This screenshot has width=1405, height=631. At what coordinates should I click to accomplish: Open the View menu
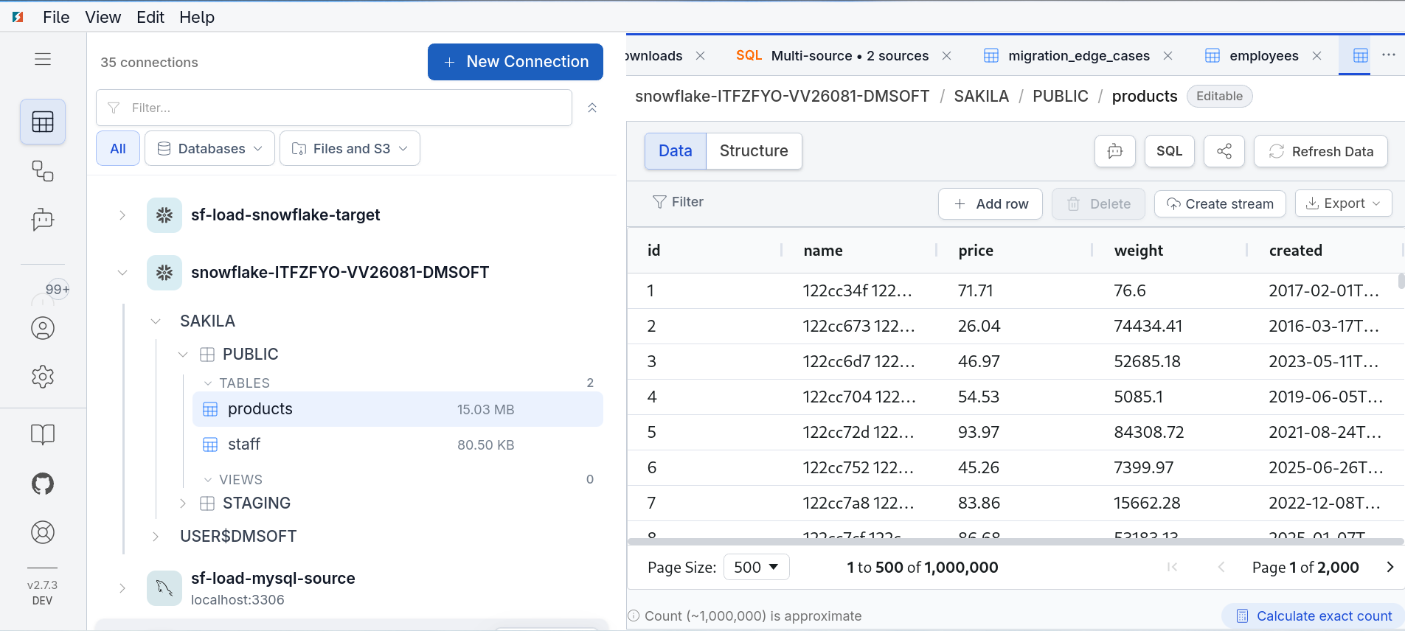click(x=103, y=17)
